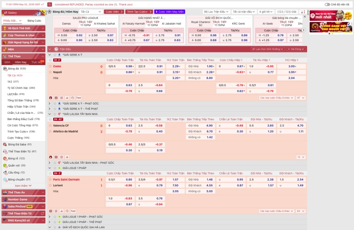Click the 1.57 1X2 odds for Paris Saint Germain
Screen dimensions: 354x230
pyautogui.click(x=175, y=180)
